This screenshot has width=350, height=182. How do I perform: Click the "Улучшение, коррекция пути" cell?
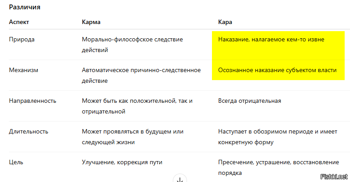tap(122, 162)
